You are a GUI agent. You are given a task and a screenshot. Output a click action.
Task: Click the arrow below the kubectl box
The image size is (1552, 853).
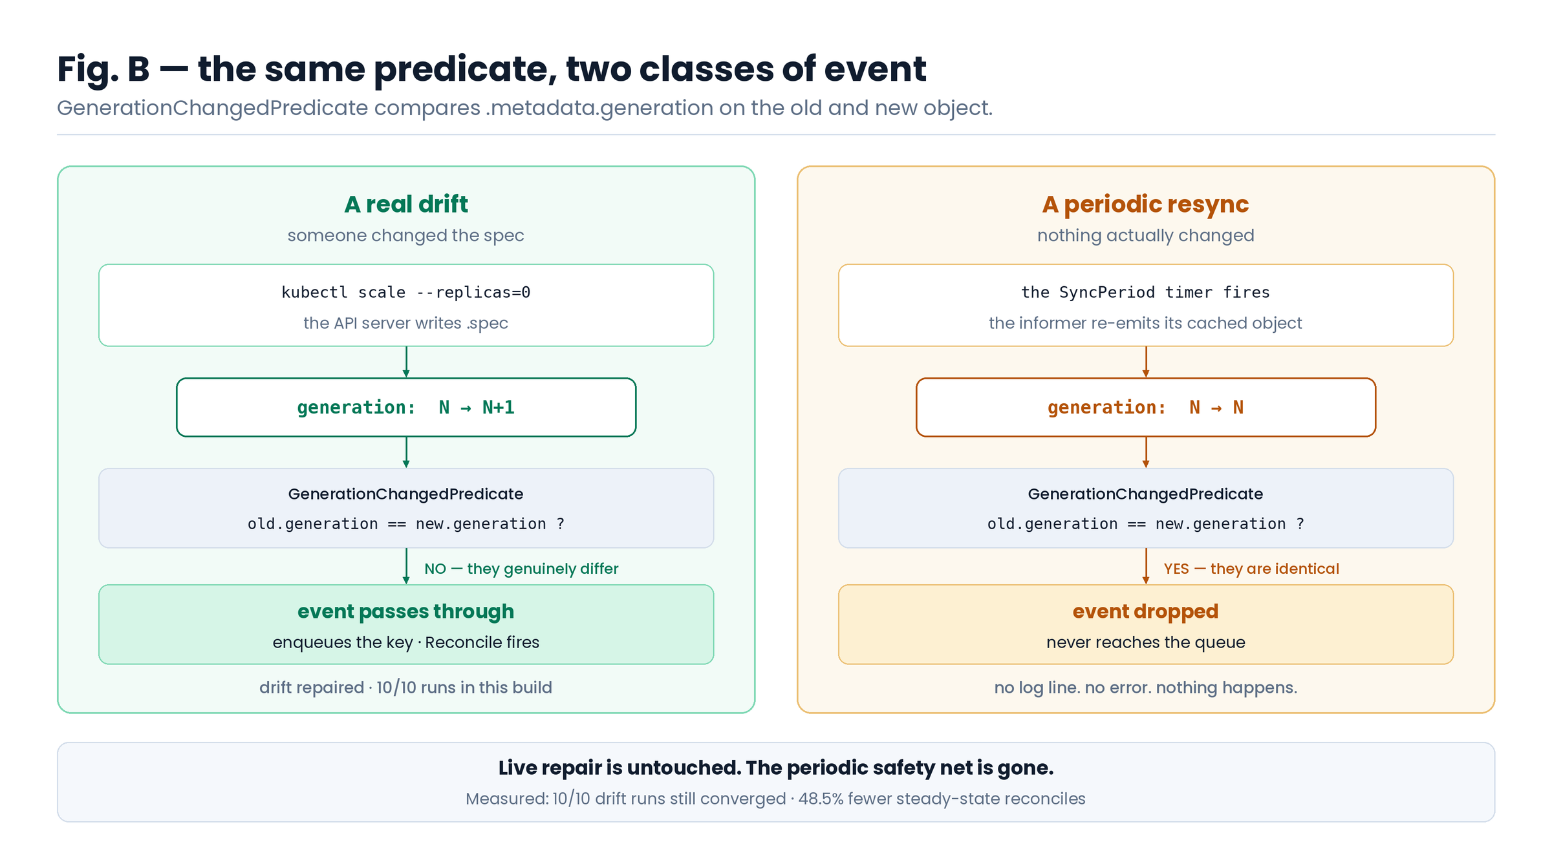coord(406,362)
